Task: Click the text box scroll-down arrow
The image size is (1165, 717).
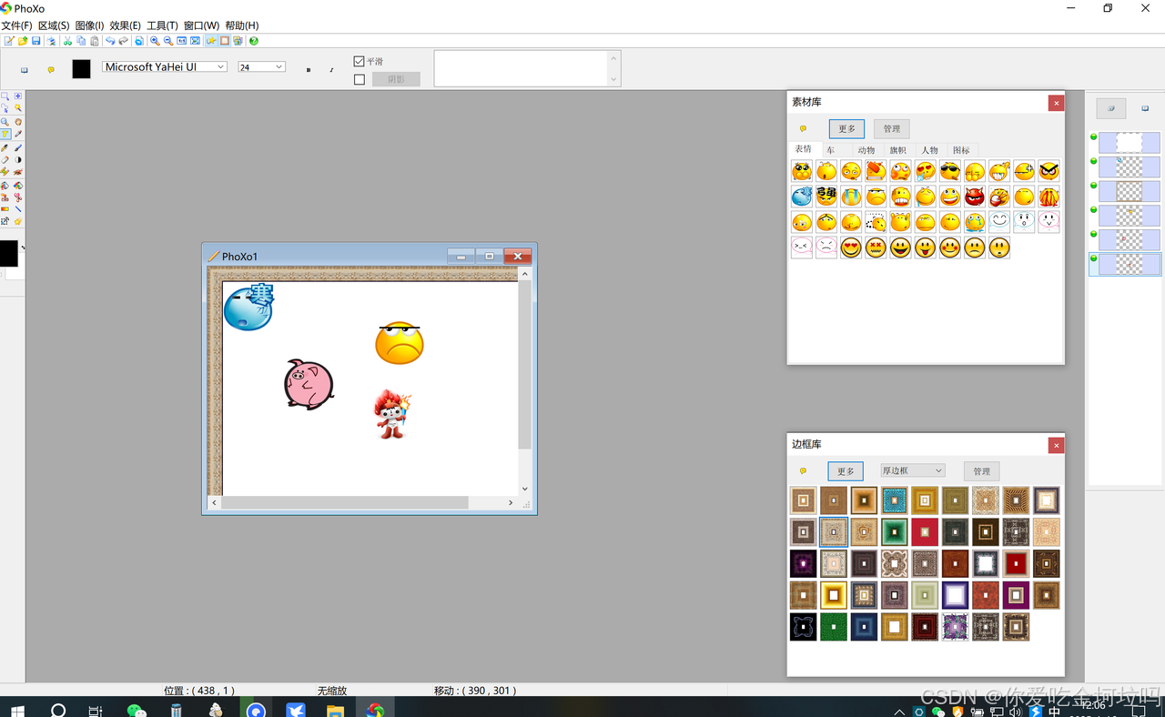Action: pos(613,80)
